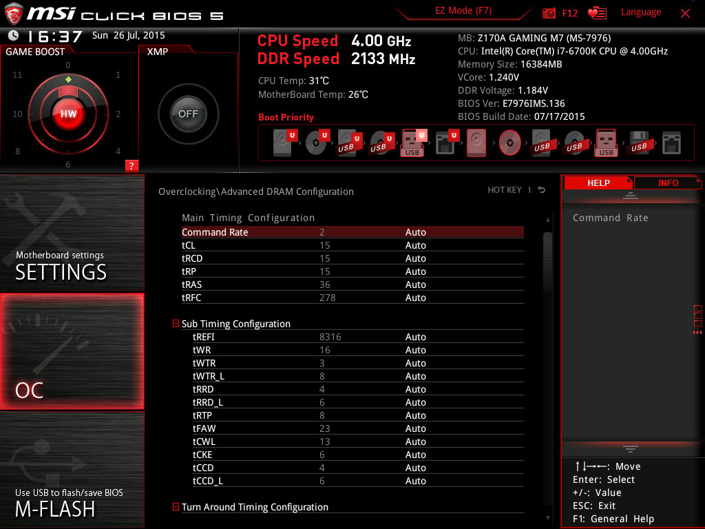
Task: Edit the tRAS Auto value field
Action: (415, 284)
